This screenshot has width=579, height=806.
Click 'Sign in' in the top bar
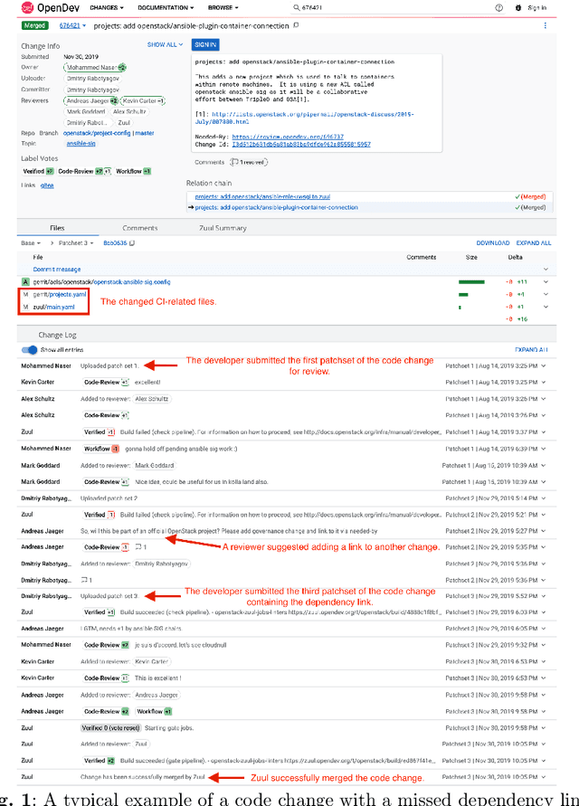[x=536, y=8]
